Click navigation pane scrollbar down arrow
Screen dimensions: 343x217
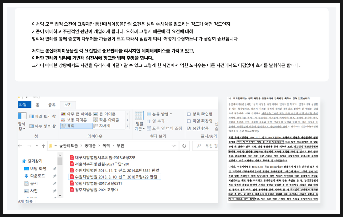coord(60,195)
